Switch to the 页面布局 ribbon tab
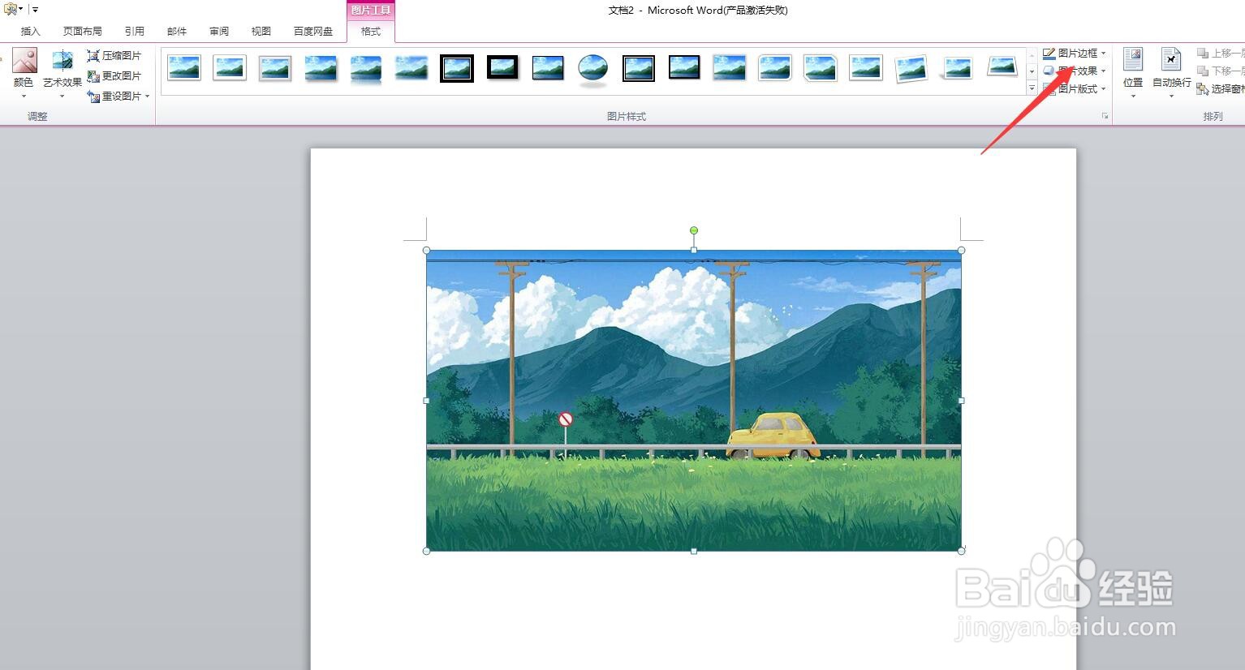Image resolution: width=1245 pixels, height=670 pixels. [83, 32]
